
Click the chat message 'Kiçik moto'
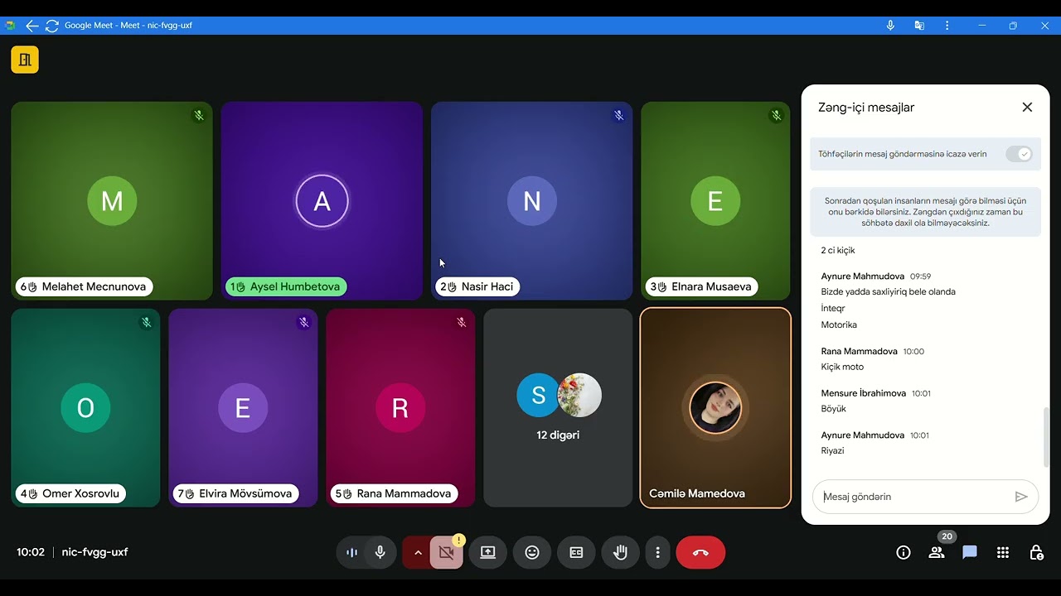click(842, 368)
